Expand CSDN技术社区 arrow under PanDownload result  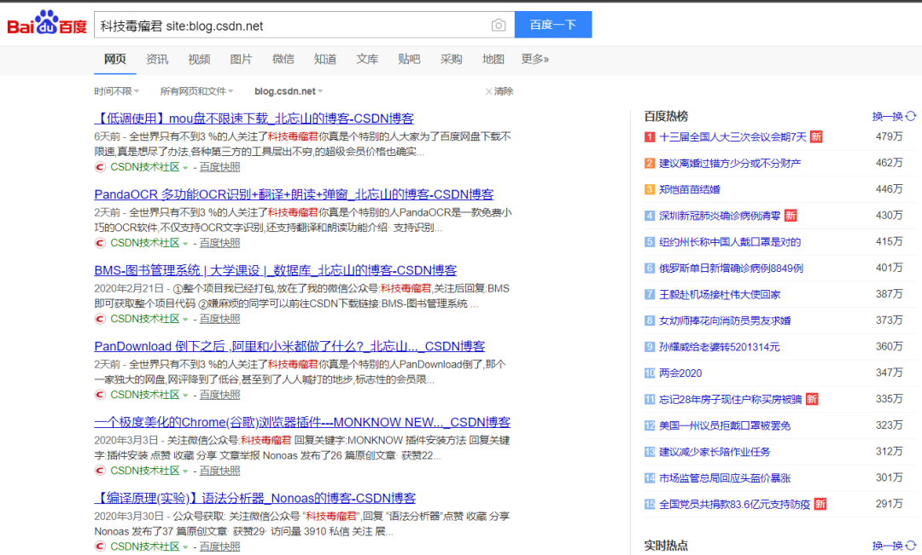click(185, 396)
